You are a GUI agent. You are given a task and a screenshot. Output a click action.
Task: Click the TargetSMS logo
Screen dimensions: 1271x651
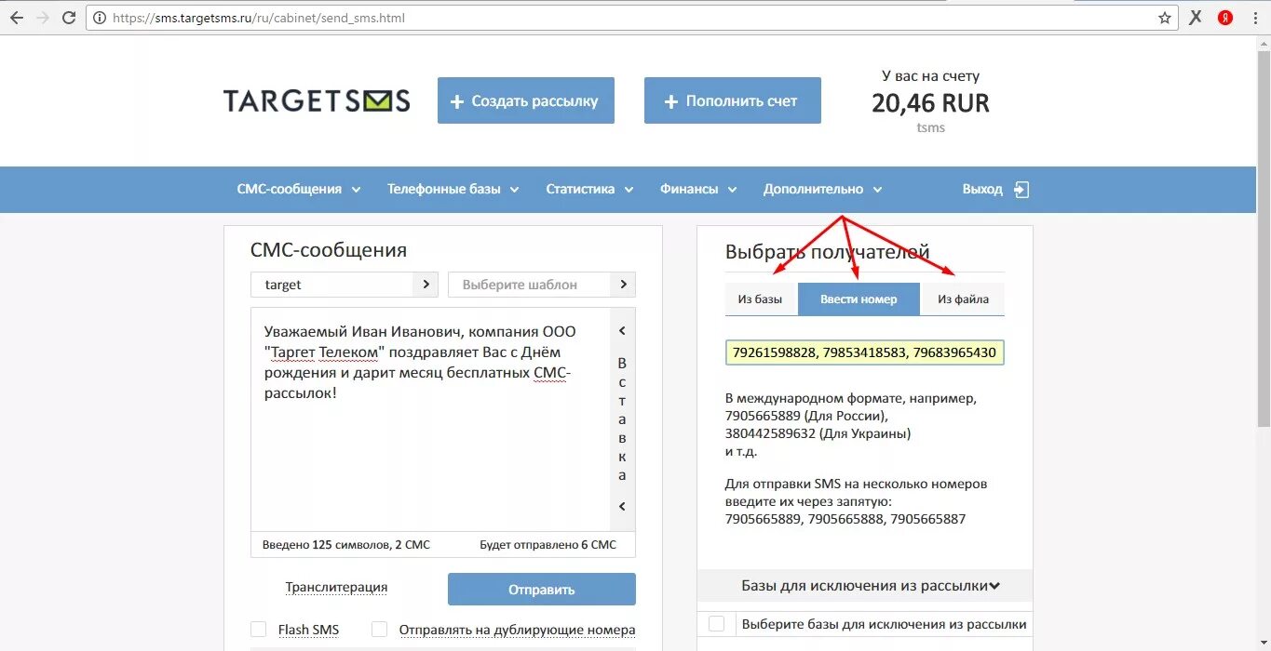[x=317, y=100]
